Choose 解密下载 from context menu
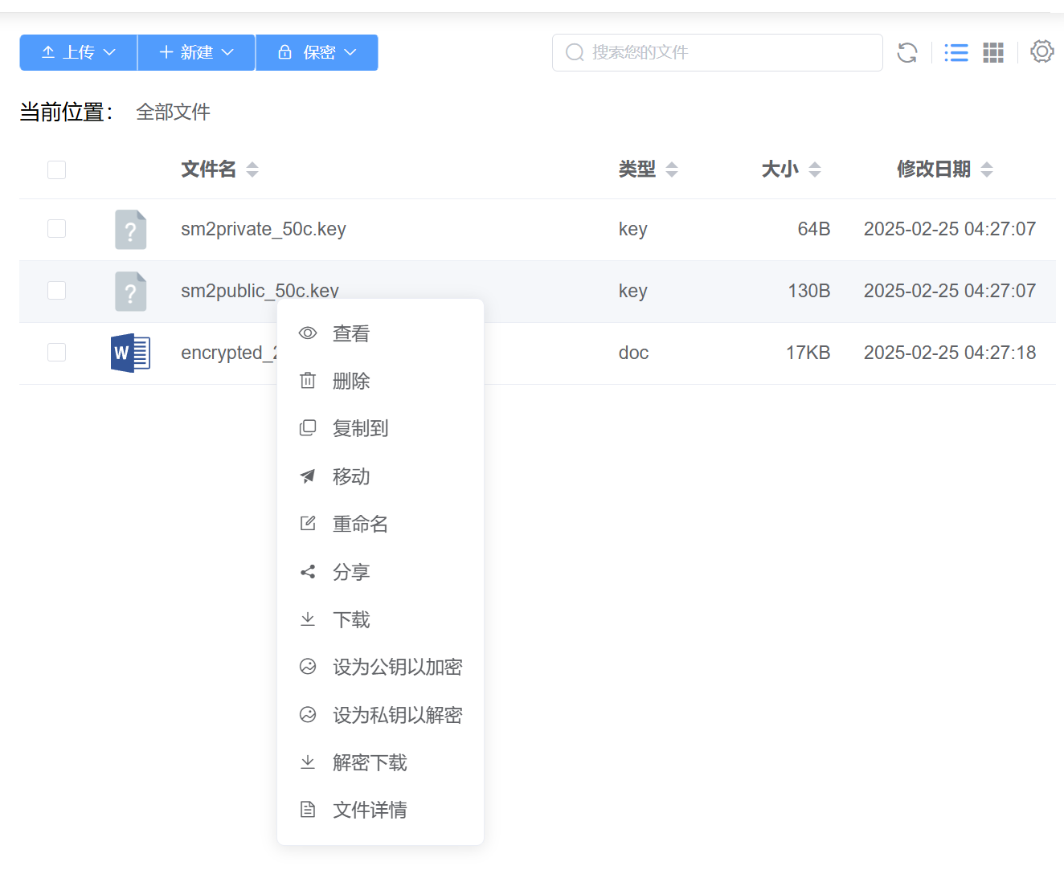Viewport: 1064px width, 874px height. point(380,762)
